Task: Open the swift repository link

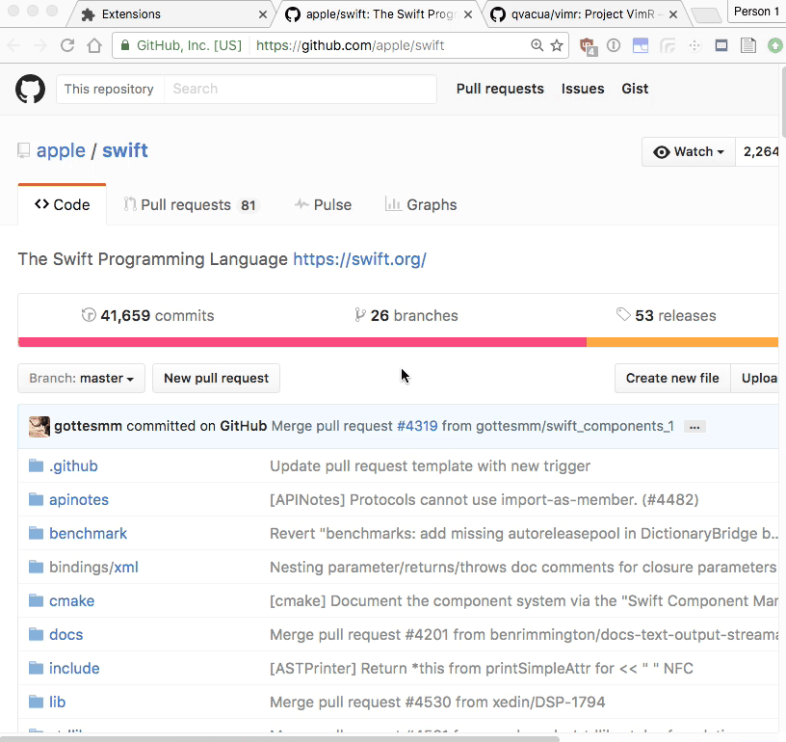Action: click(125, 150)
